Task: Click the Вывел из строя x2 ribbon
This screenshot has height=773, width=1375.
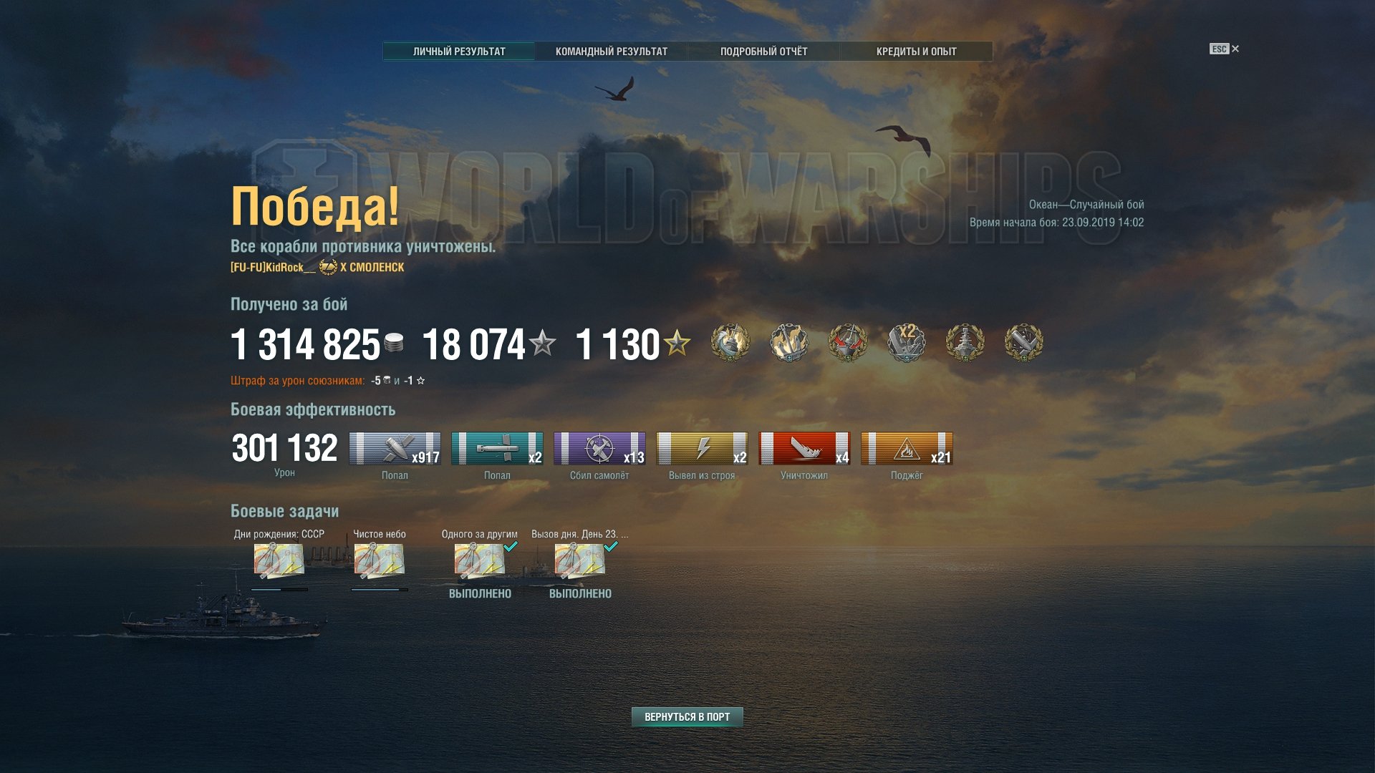Action: tap(702, 449)
